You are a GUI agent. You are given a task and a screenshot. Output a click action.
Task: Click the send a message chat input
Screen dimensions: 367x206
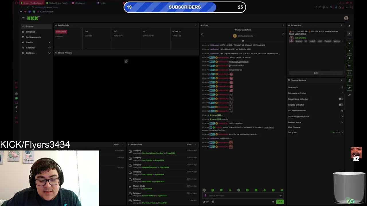click(x=243, y=195)
